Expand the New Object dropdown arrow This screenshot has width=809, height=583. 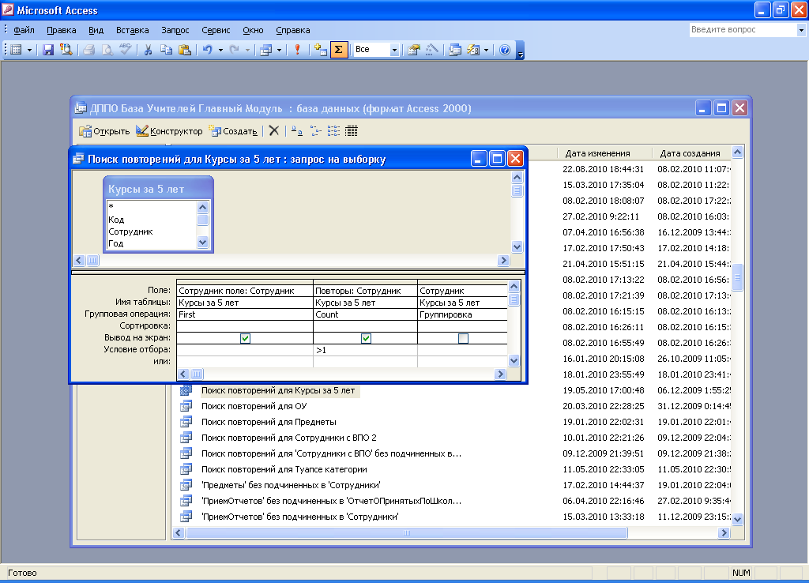(x=486, y=50)
